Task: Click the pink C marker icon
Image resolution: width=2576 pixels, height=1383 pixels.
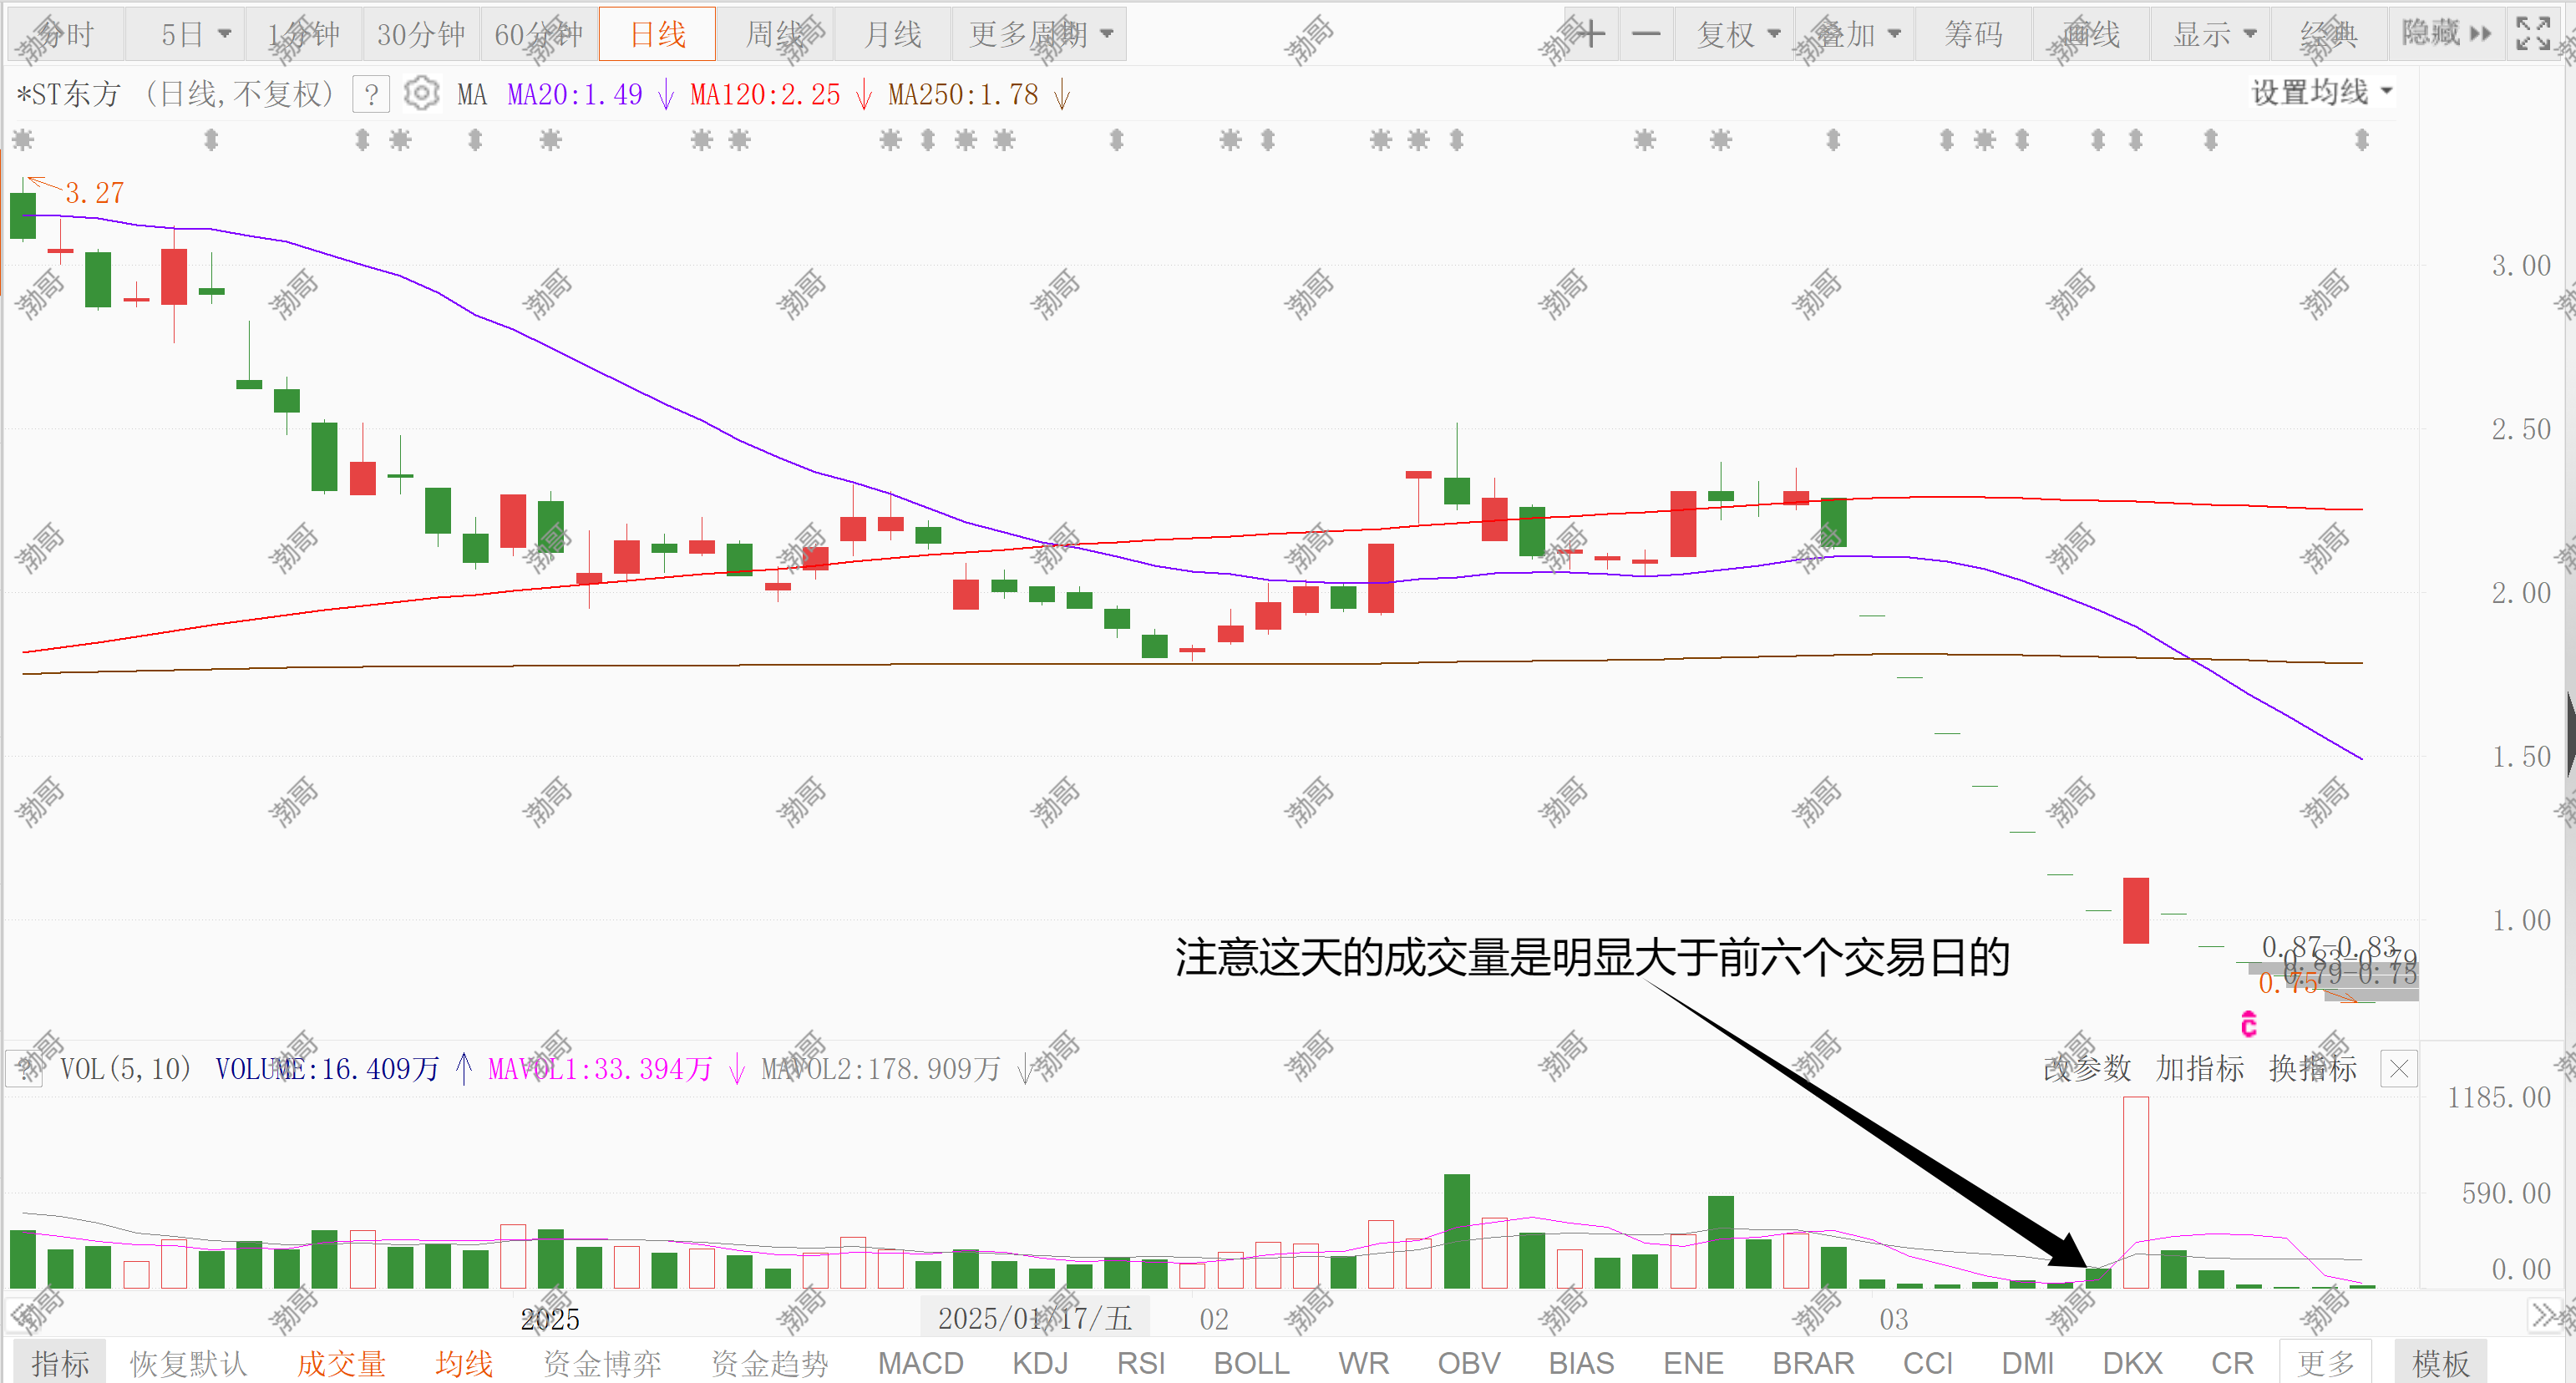Action: point(2249,1024)
